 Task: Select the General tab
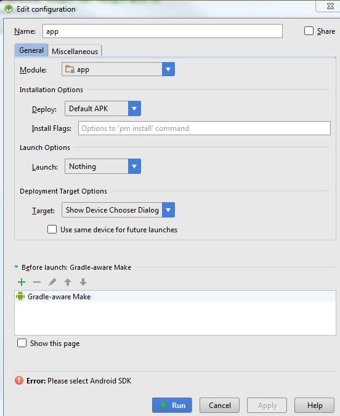click(31, 50)
